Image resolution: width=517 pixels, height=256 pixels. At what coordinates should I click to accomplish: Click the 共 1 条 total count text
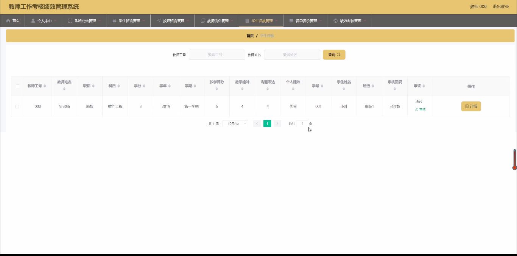[213, 124]
